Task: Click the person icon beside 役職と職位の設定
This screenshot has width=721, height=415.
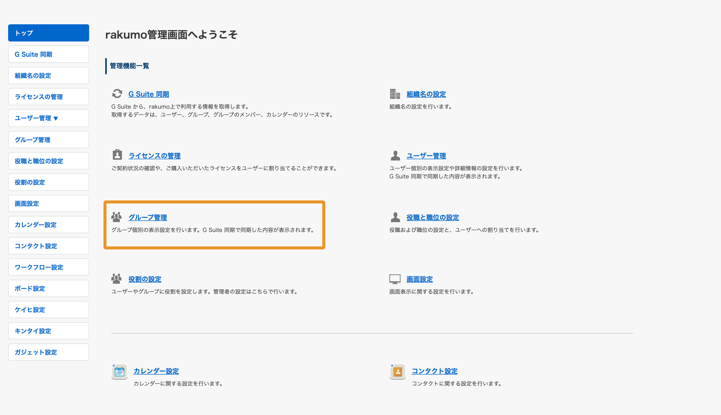Action: 395,217
